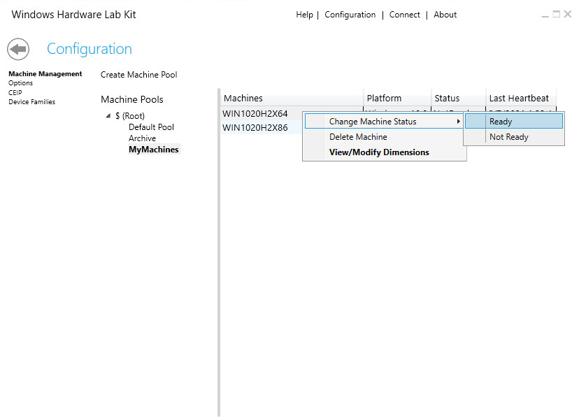Open the Change Machine Status submenu arrow
The width and height of the screenshot is (579, 418).
tap(458, 122)
